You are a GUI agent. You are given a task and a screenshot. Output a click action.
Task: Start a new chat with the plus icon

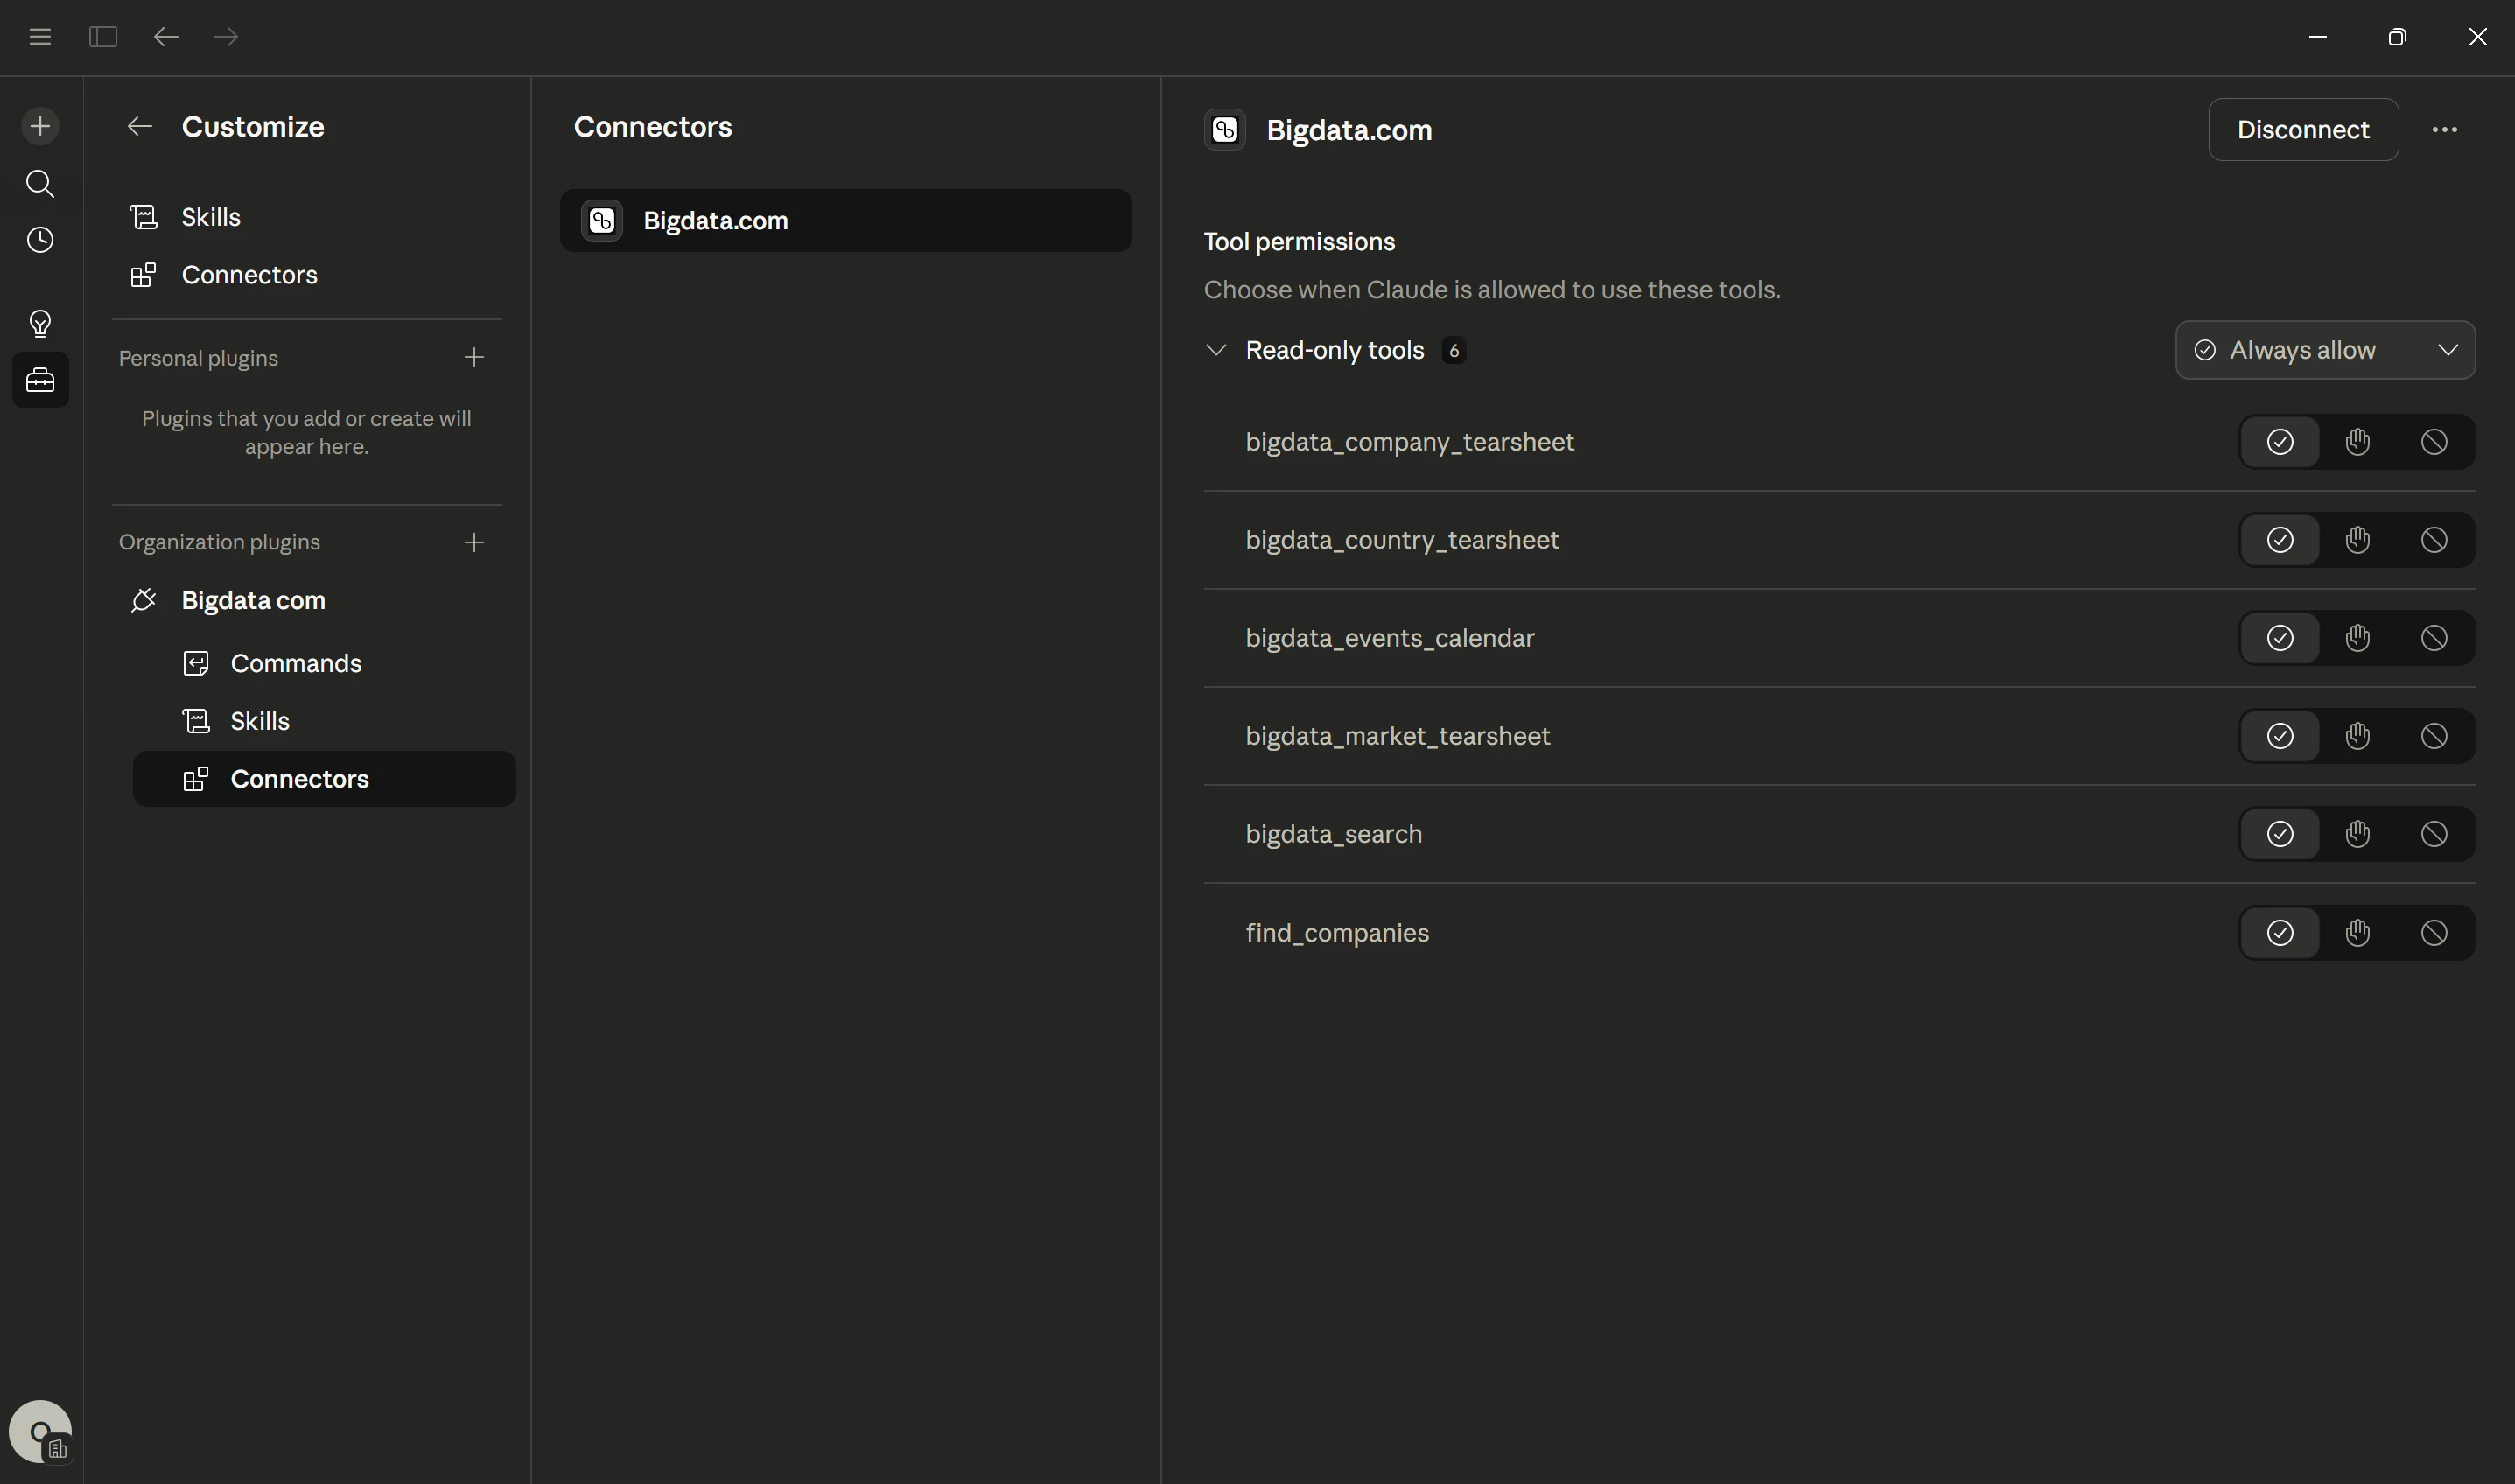[39, 125]
